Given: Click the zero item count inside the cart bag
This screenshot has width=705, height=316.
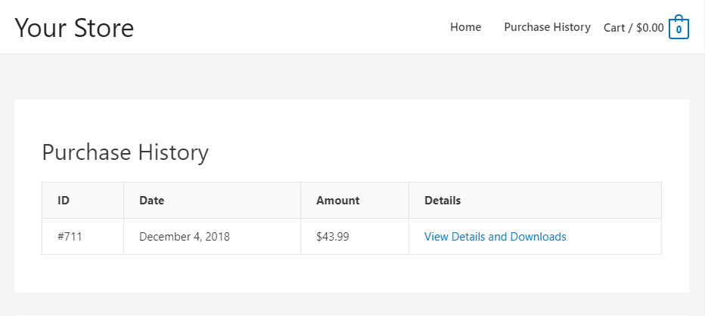Looking at the screenshot, I should [x=679, y=30].
